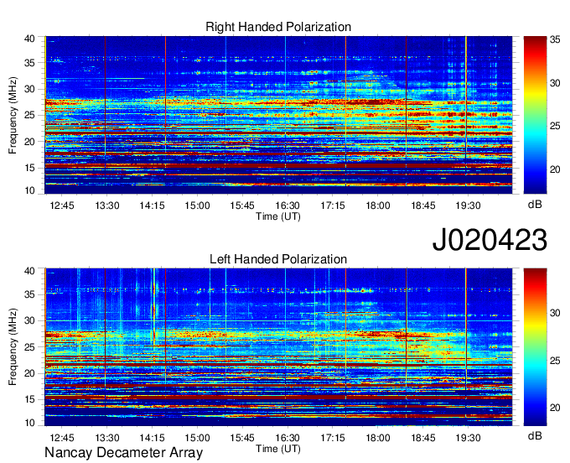Click the left-handed polarization spectrogram image
The image size is (570, 463).
[278, 347]
